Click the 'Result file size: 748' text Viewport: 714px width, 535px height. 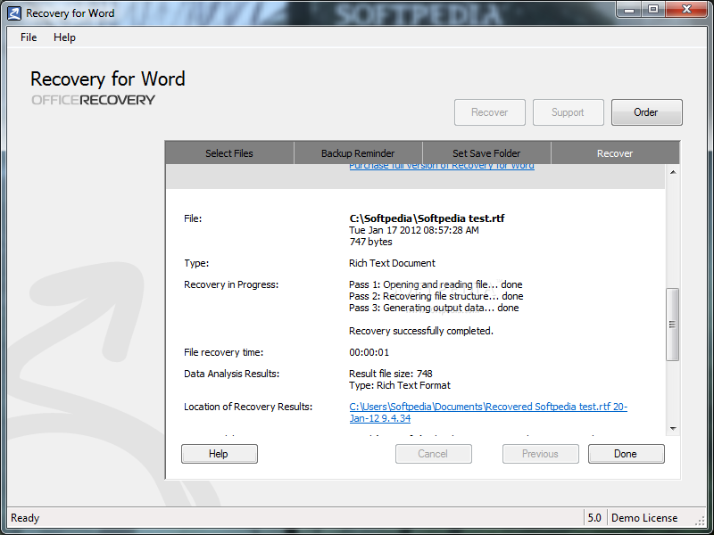[391, 374]
